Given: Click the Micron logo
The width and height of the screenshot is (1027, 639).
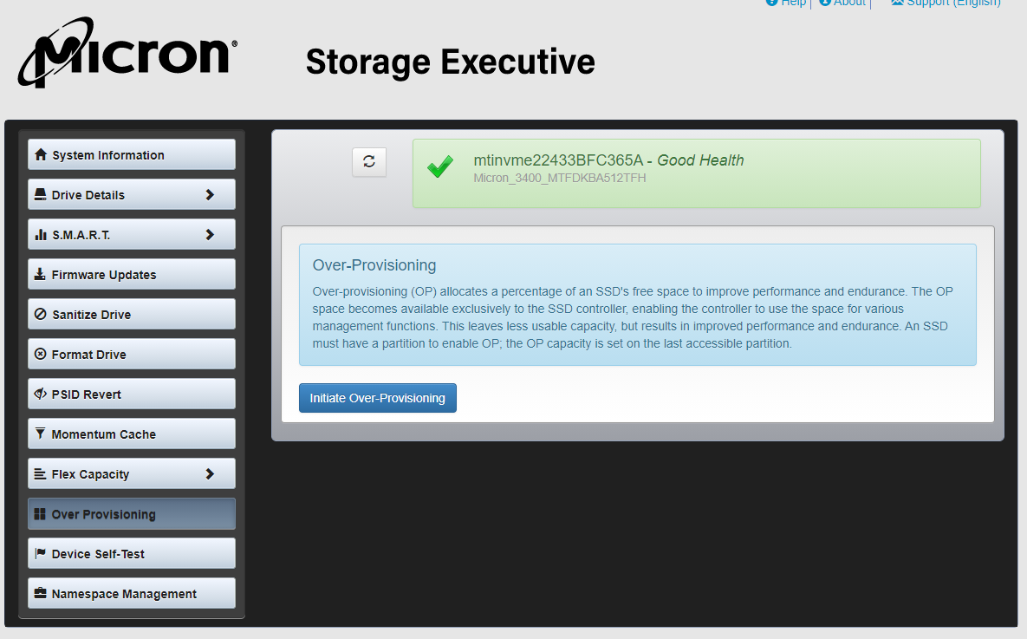Looking at the screenshot, I should [128, 59].
